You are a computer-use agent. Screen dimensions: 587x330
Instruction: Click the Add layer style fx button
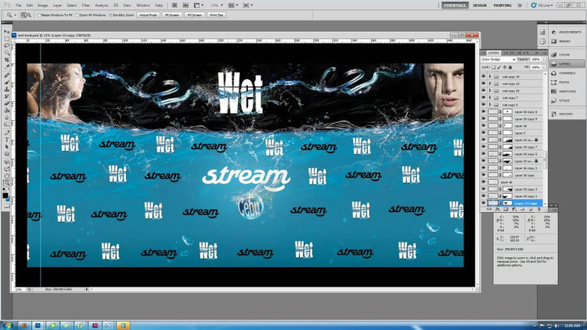point(498,210)
